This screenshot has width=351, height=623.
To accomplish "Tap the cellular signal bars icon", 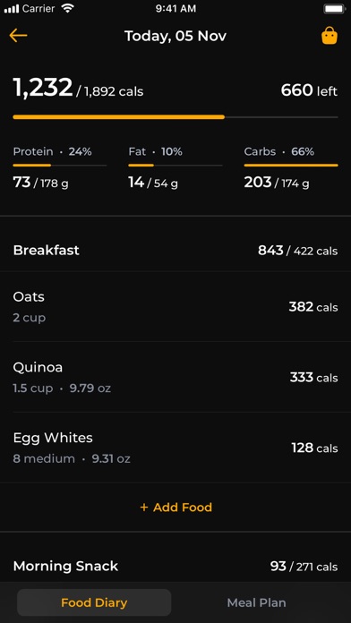I will pyautogui.click(x=12, y=9).
